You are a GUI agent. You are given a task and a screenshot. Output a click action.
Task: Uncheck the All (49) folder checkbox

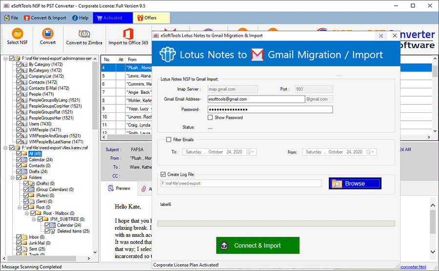coord(19,154)
